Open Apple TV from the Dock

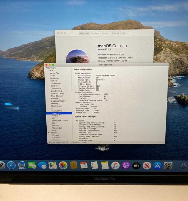pos(136,165)
